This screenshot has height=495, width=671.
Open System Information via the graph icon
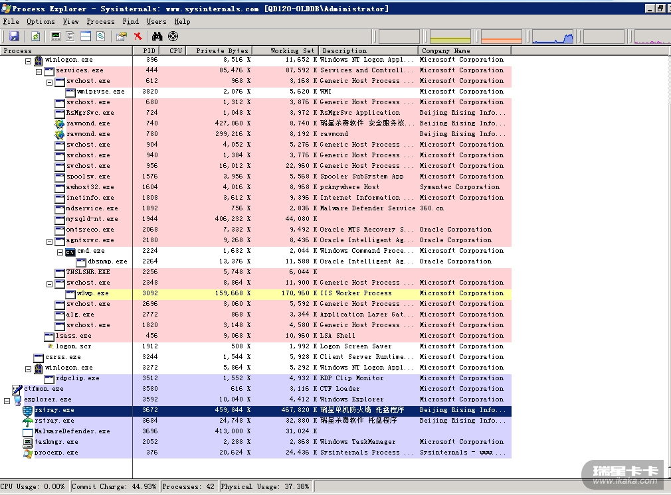[56, 36]
